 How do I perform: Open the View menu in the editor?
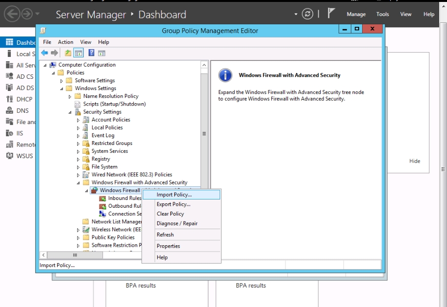[x=85, y=42]
